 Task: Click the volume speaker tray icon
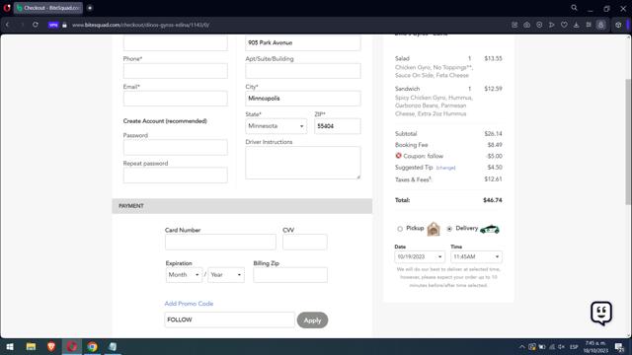[562, 346]
